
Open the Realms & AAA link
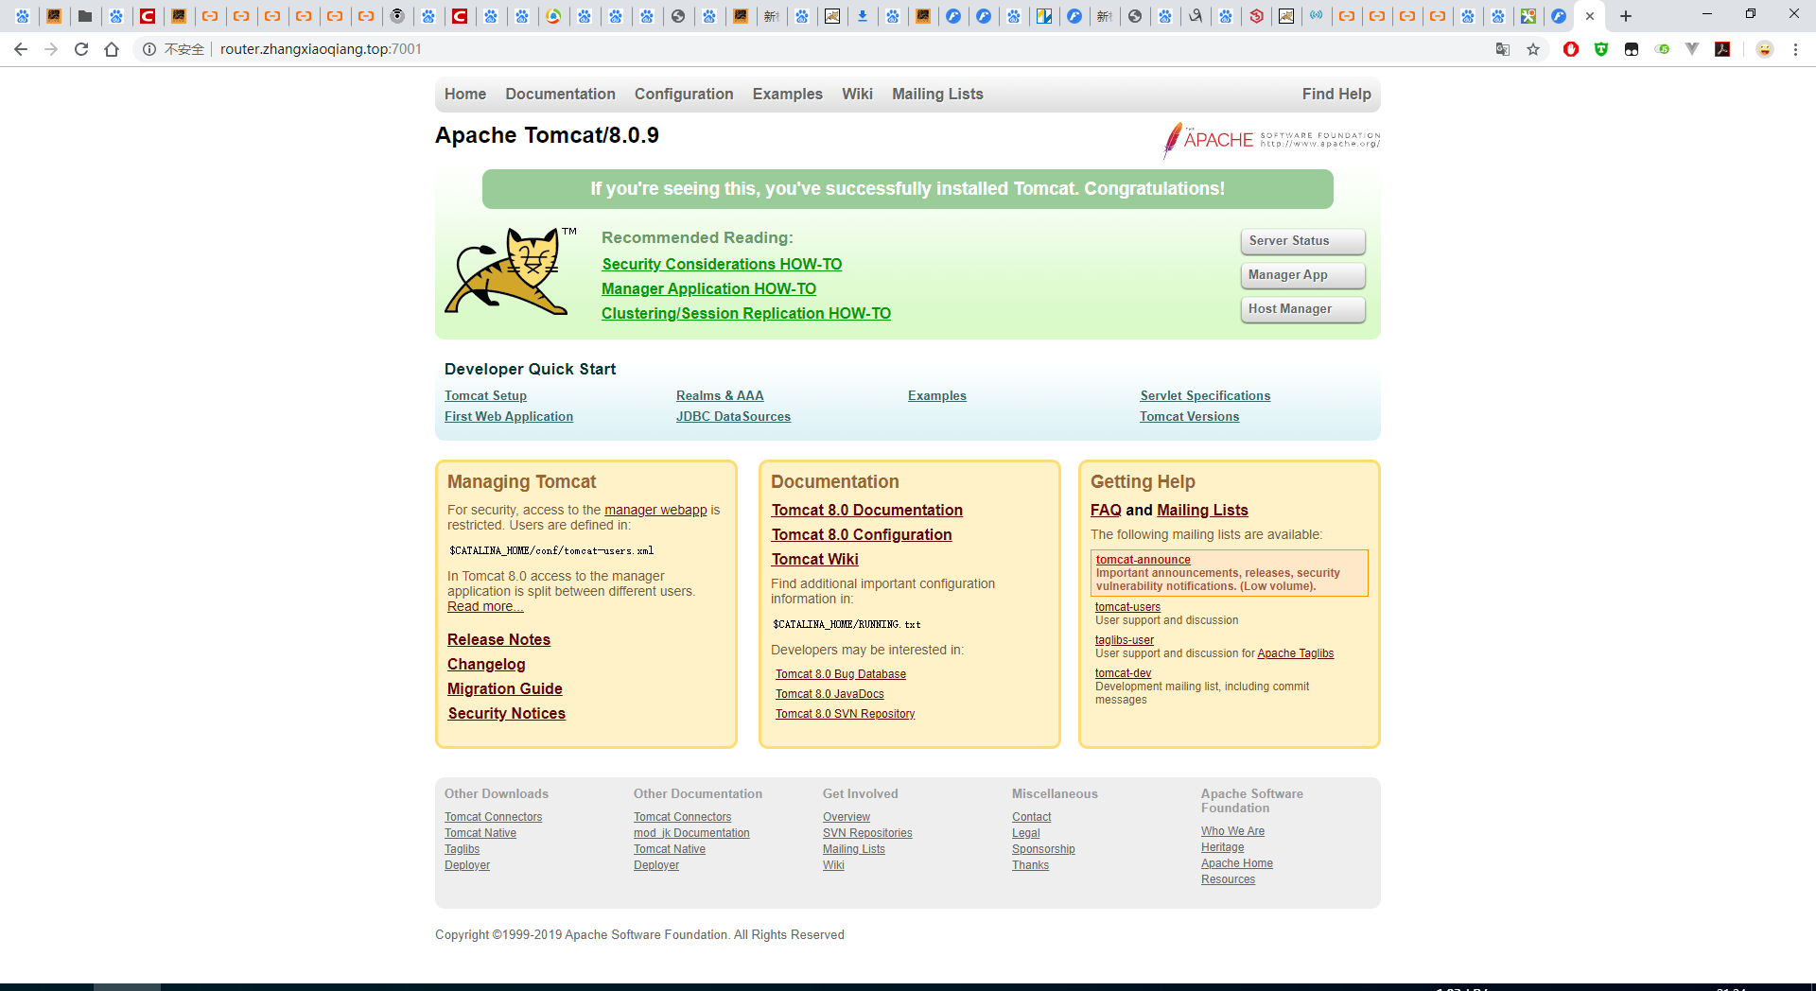coord(720,396)
